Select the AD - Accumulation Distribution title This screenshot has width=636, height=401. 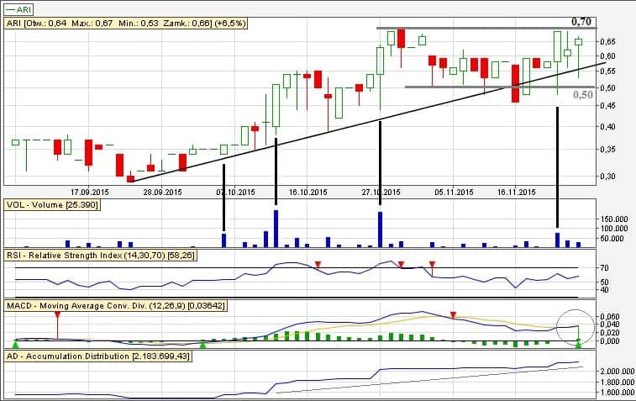click(98, 356)
